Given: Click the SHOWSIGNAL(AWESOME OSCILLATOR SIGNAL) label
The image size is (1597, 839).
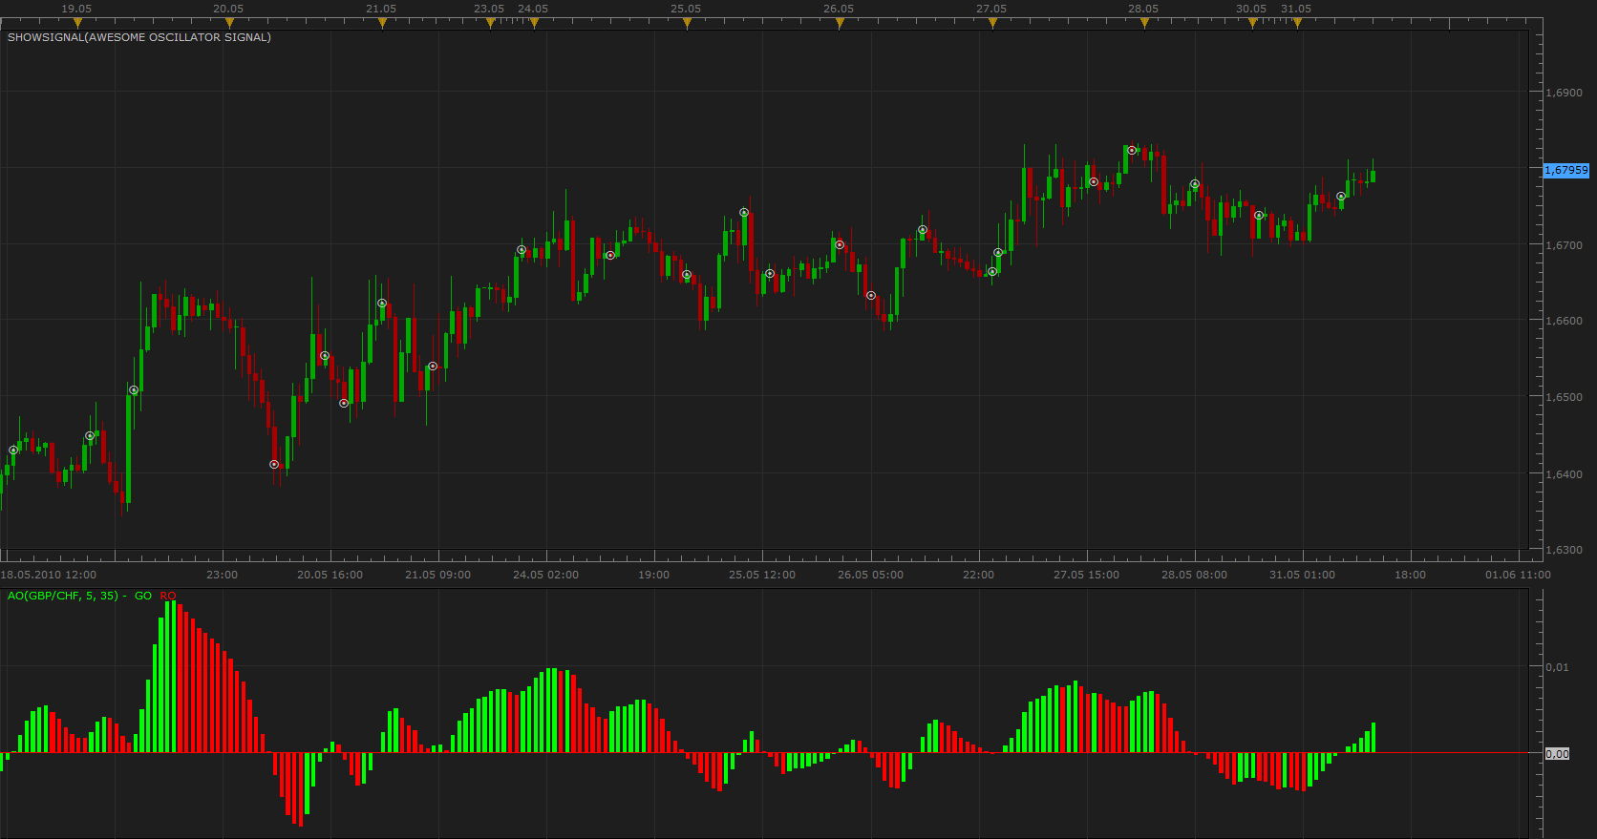Looking at the screenshot, I should pos(139,37).
